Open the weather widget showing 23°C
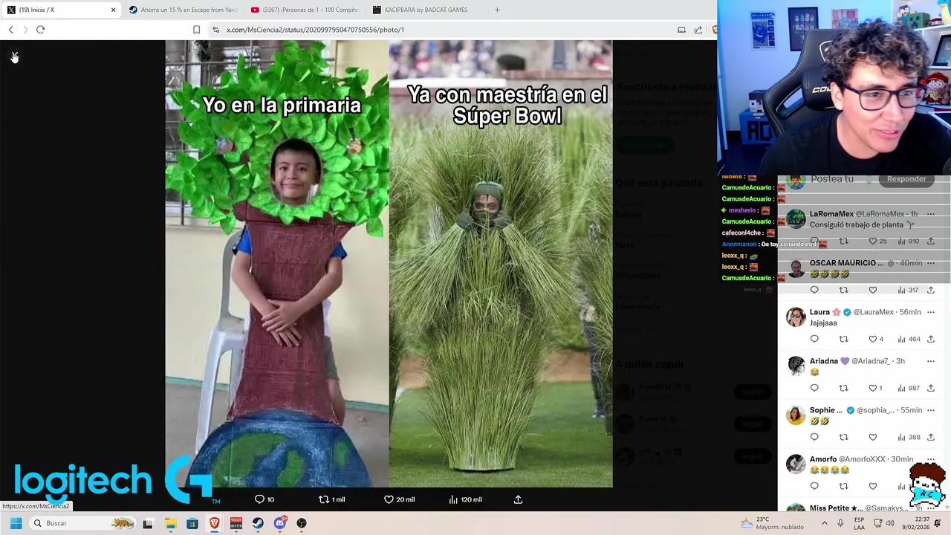Image resolution: width=951 pixels, height=535 pixels. pos(773,523)
